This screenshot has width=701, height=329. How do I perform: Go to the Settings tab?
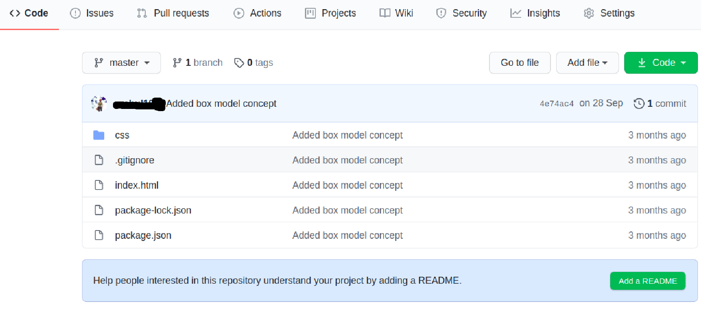click(x=609, y=13)
